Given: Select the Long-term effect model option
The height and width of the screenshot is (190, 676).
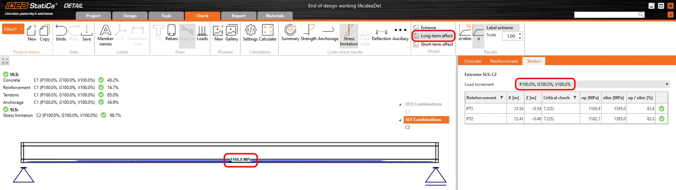Looking at the screenshot, I should 433,36.
